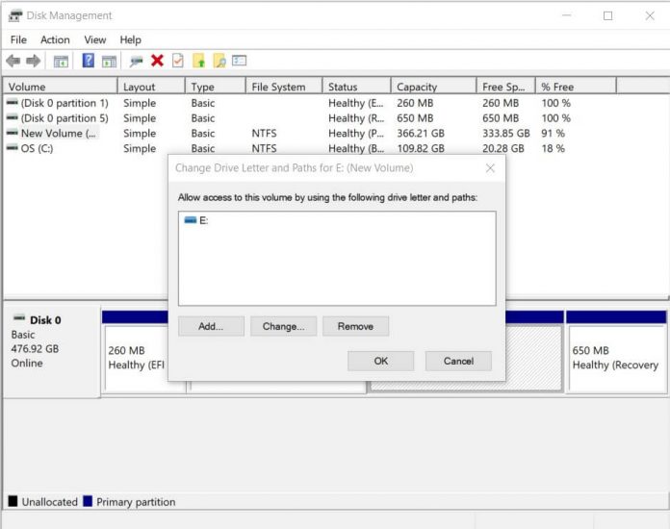Select the 650 MB Recovery partition block
This screenshot has width=670, height=529.
[x=615, y=358]
